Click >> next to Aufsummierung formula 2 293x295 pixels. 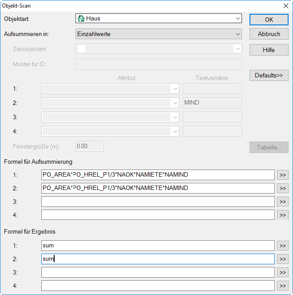(x=283, y=188)
